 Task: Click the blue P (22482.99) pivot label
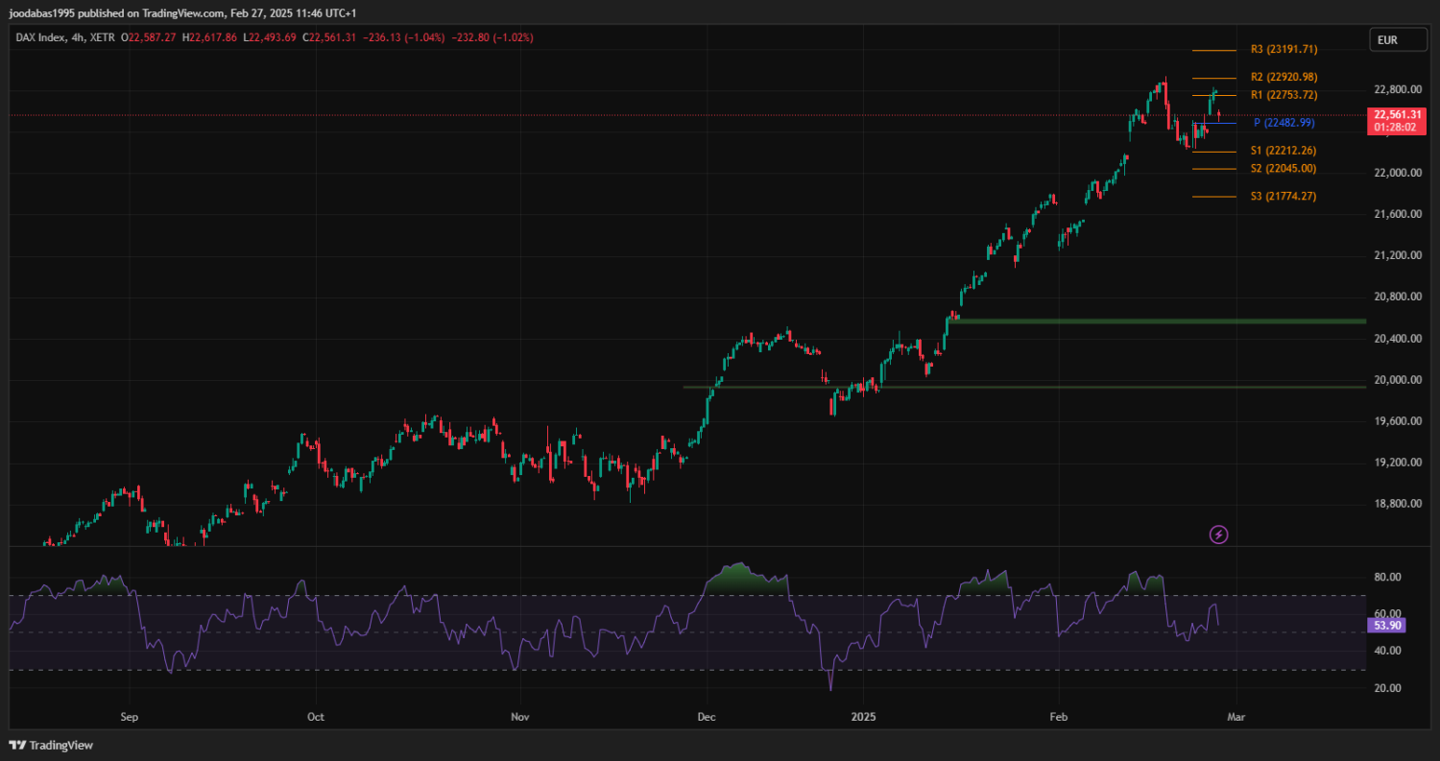1284,123
